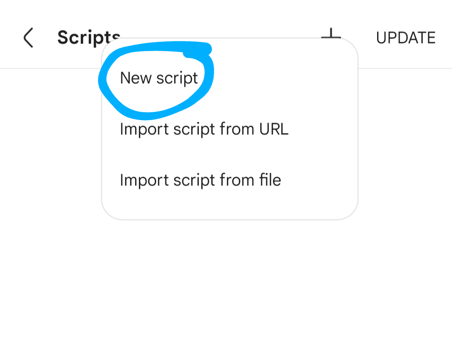Go back using the left arrow icon

click(28, 38)
